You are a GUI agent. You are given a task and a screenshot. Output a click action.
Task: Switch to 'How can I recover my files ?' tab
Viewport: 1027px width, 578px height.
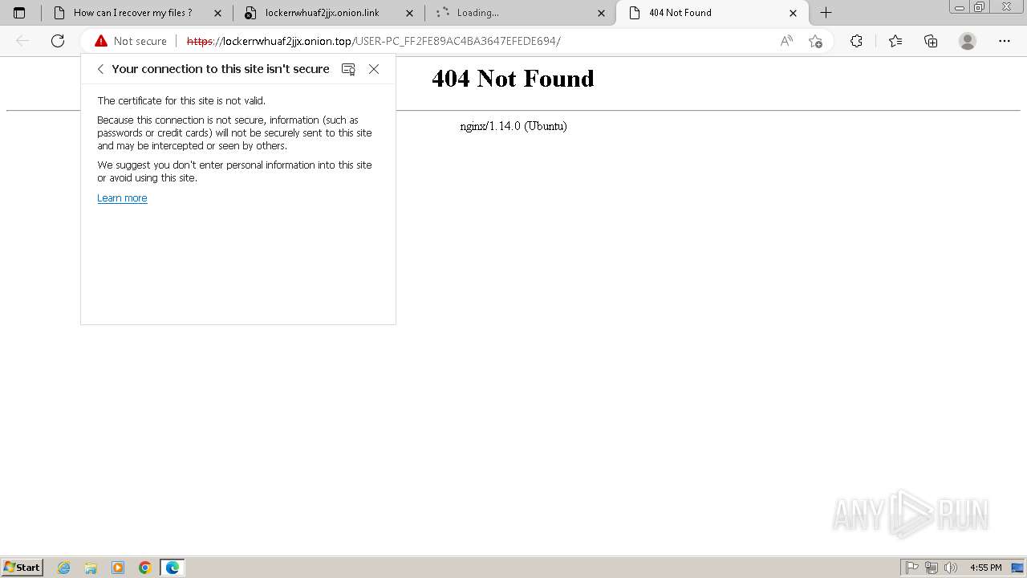tap(136, 13)
